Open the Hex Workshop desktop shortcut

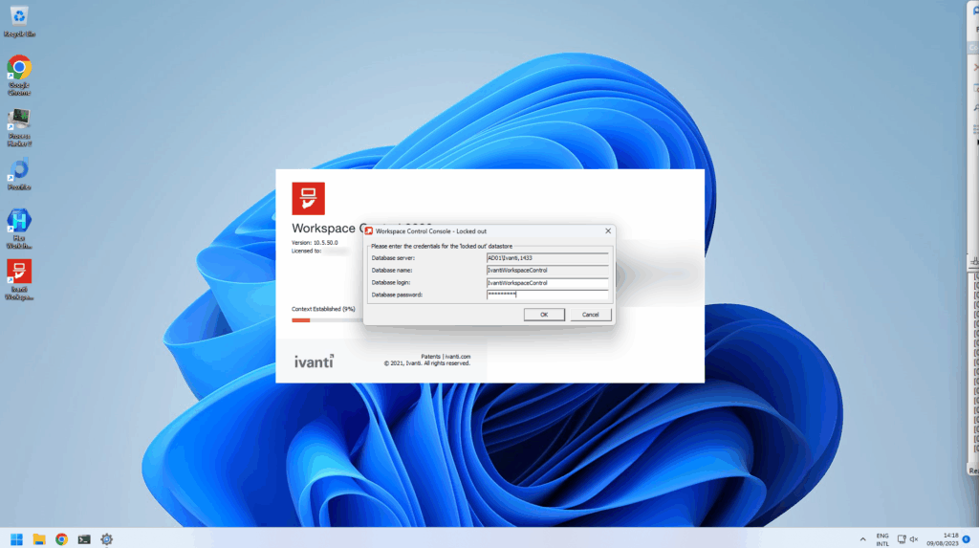point(19,222)
